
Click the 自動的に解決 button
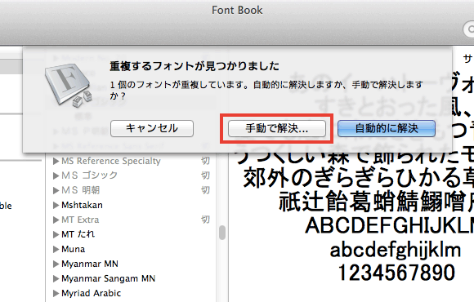387,128
